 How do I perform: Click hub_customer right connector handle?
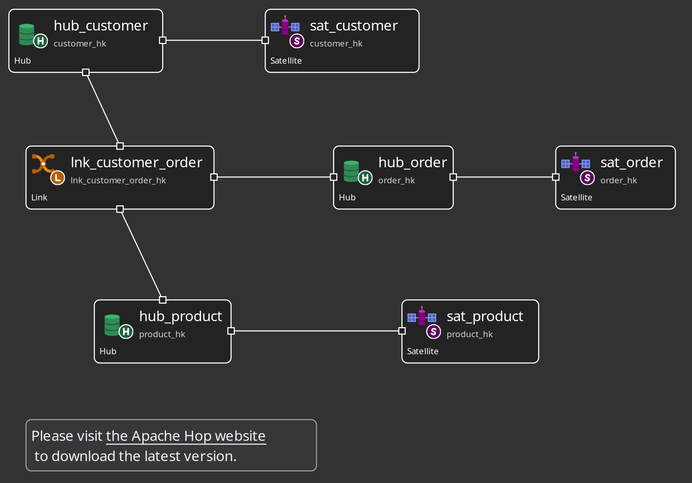(x=162, y=40)
